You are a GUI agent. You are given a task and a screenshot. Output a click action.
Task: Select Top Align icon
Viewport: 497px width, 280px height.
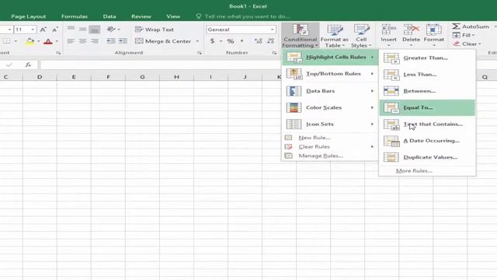pos(71,30)
